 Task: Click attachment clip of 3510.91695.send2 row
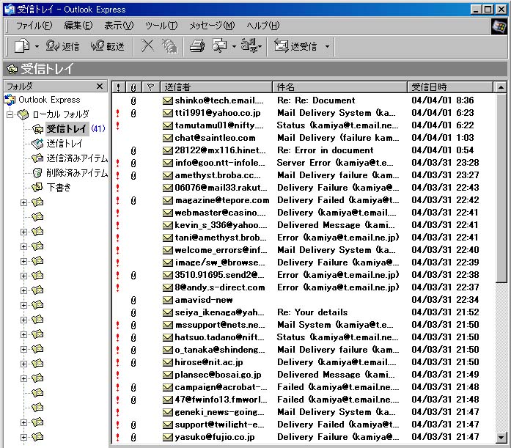[x=133, y=275]
